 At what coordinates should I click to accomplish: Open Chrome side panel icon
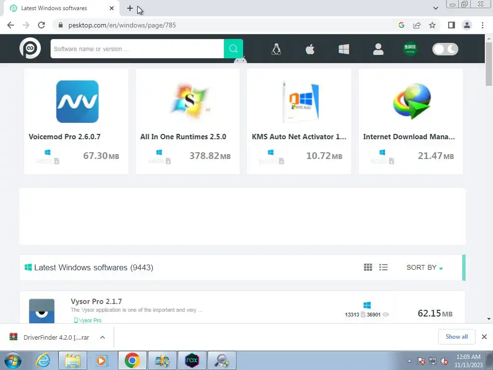(x=452, y=25)
